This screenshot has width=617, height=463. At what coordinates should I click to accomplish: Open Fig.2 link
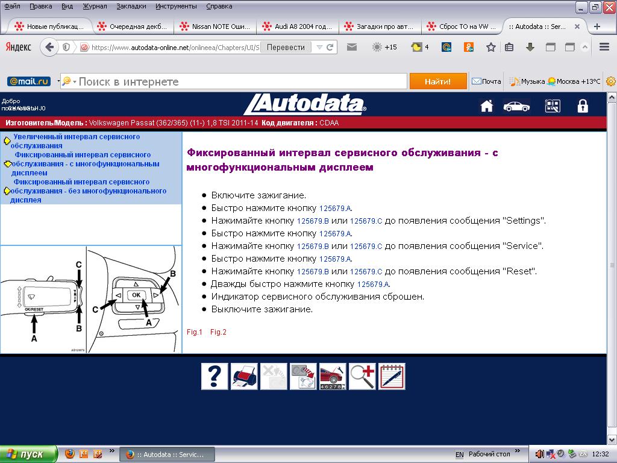[x=218, y=332]
